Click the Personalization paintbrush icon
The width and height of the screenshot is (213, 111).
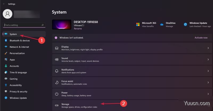click(x=6, y=53)
